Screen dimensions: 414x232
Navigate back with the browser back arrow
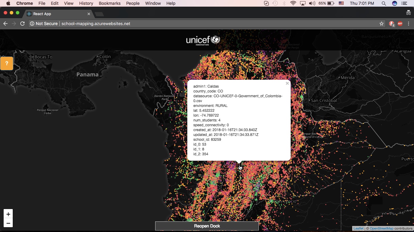(5, 23)
